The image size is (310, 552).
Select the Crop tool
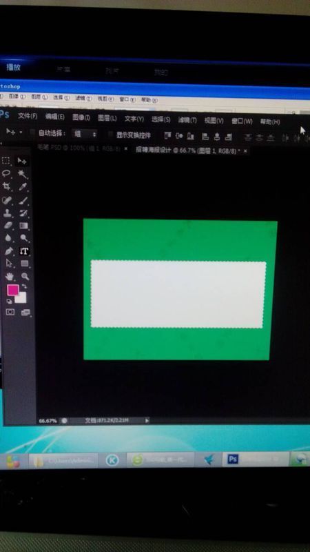(6, 186)
